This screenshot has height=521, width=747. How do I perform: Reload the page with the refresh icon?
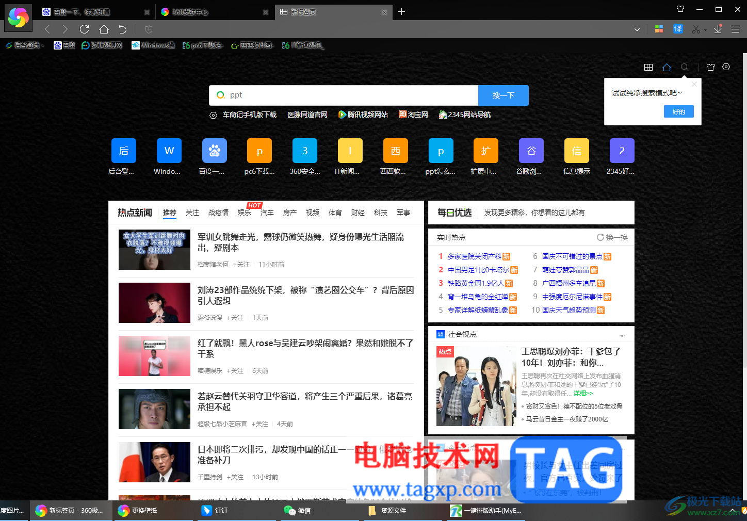[85, 29]
